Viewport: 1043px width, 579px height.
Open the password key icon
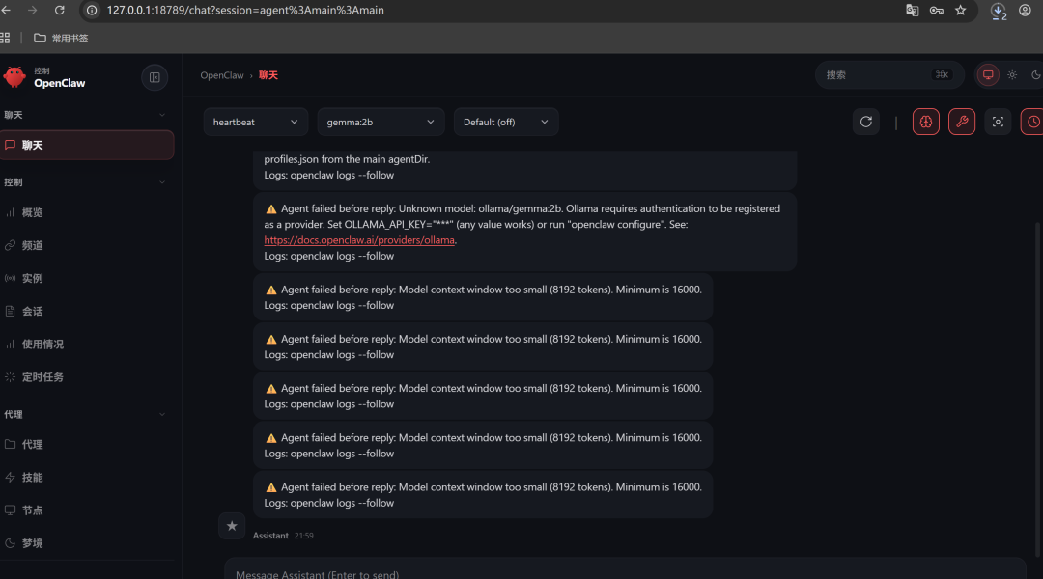pyautogui.click(x=937, y=10)
